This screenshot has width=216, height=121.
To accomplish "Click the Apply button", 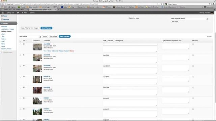I will (45, 36).
